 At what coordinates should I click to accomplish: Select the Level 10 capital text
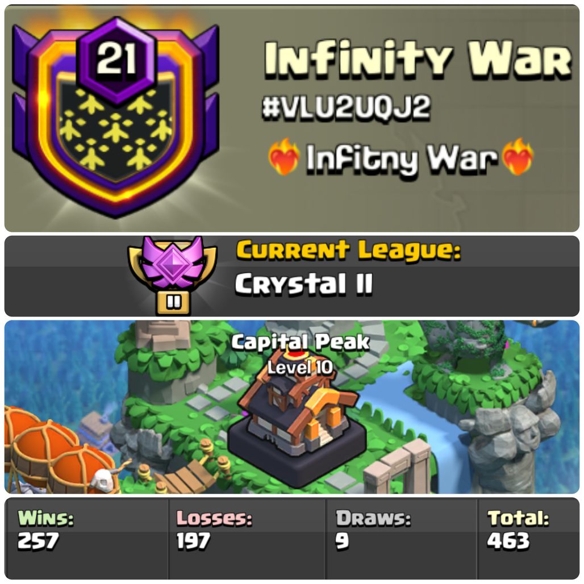[300, 368]
